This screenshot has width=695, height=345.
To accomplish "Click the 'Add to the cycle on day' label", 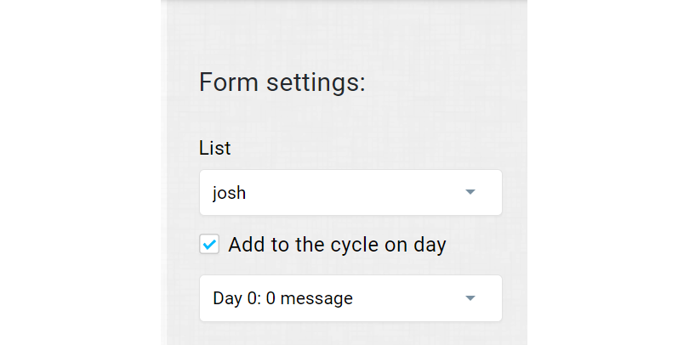I will (x=337, y=245).
